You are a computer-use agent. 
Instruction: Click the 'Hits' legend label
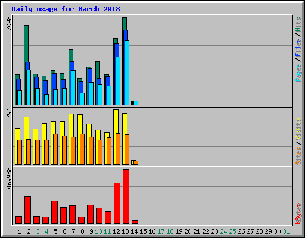pos(298,24)
